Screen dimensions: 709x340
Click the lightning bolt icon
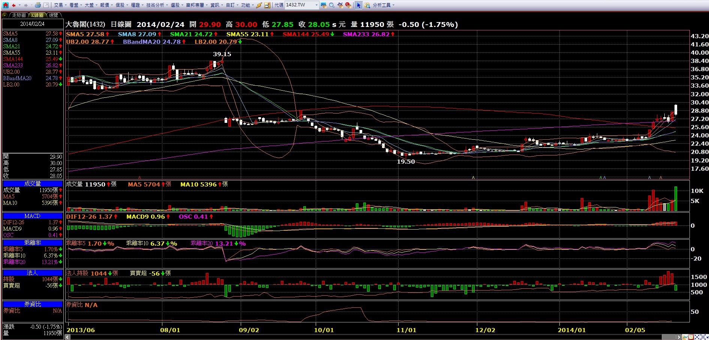(x=259, y=5)
